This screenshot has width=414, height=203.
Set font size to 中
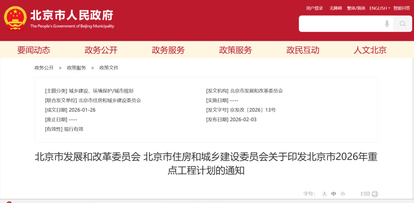click(334, 194)
